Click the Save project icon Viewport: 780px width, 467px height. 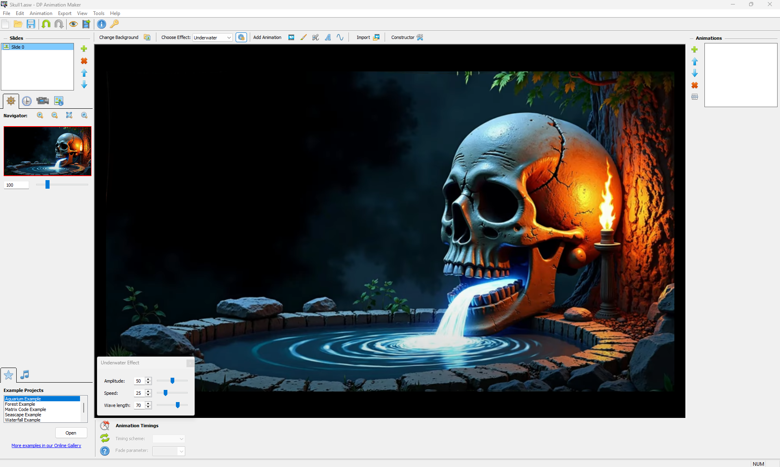(31, 24)
